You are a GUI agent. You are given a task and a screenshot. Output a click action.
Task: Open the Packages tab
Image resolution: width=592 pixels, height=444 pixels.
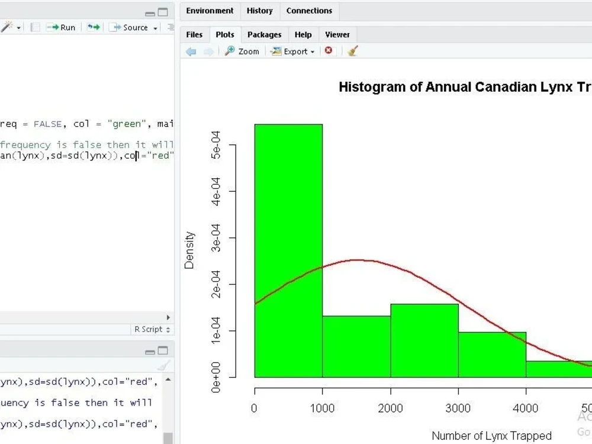[265, 34]
